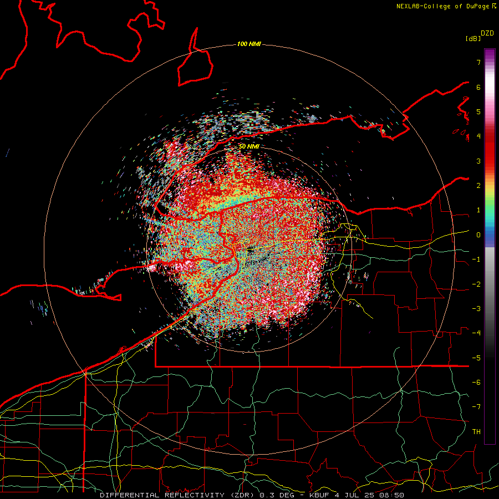Viewport: 499px width, 499px height.
Task: Click the KBUF 4 JUL 25 08:50 timestamp
Action: click(357, 495)
